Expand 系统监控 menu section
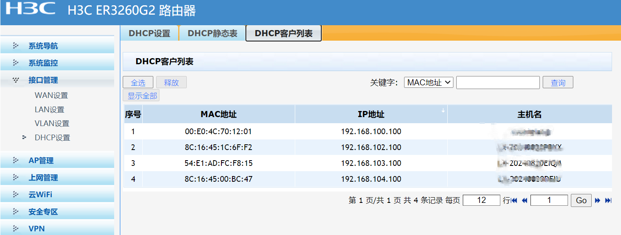621x235 pixels. [x=57, y=63]
